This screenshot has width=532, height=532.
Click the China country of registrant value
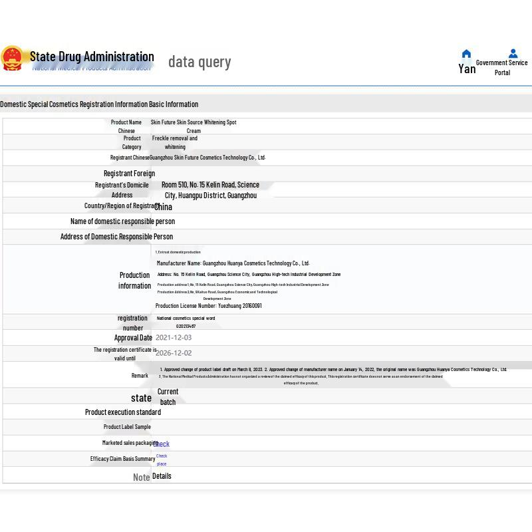(164, 207)
